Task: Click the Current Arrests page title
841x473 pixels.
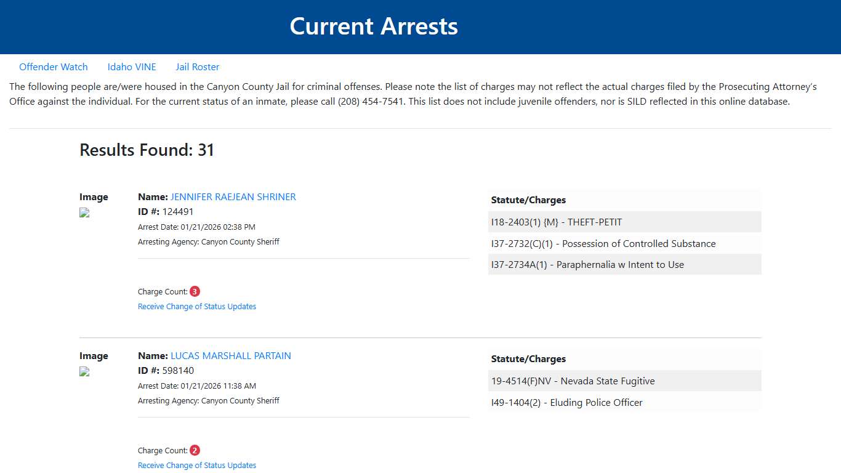Action: (374, 26)
